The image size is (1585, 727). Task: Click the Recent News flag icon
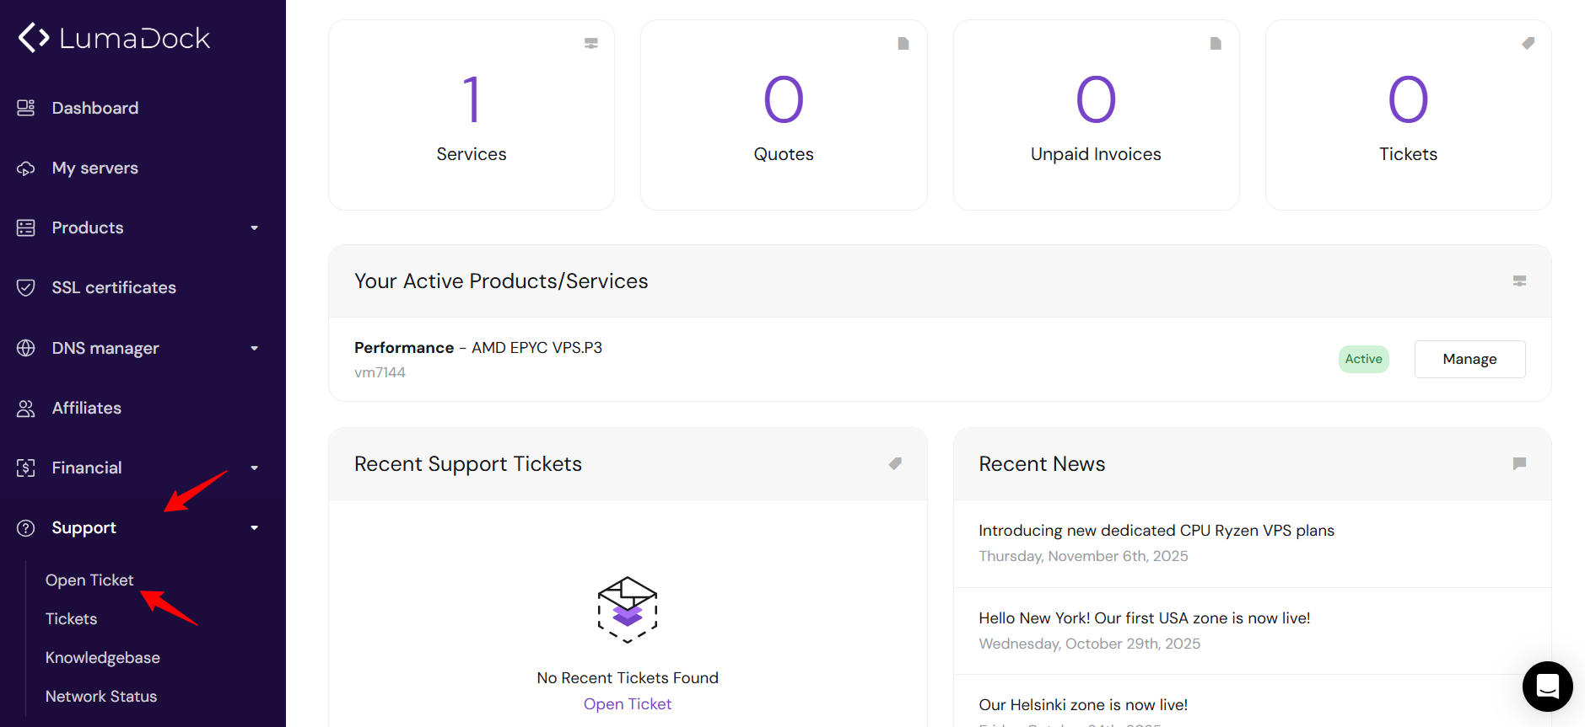[x=1519, y=463]
